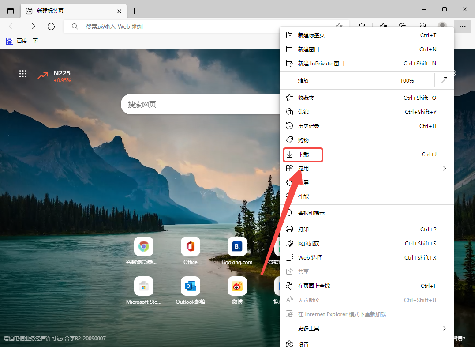Open the Settings and more ellipsis menu

[x=462, y=26]
